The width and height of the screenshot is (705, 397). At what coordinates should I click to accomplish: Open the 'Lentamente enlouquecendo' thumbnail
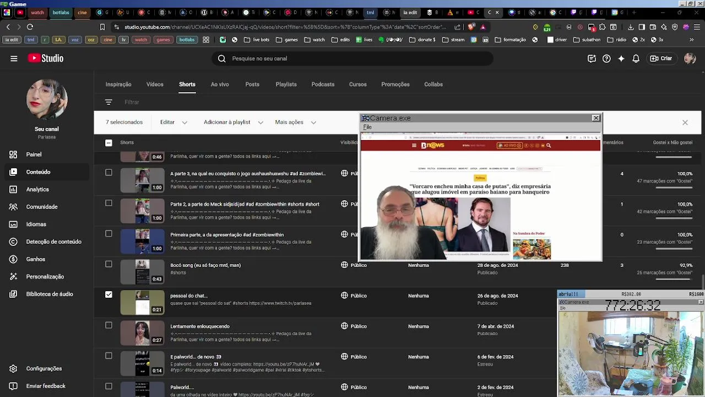[x=143, y=333]
